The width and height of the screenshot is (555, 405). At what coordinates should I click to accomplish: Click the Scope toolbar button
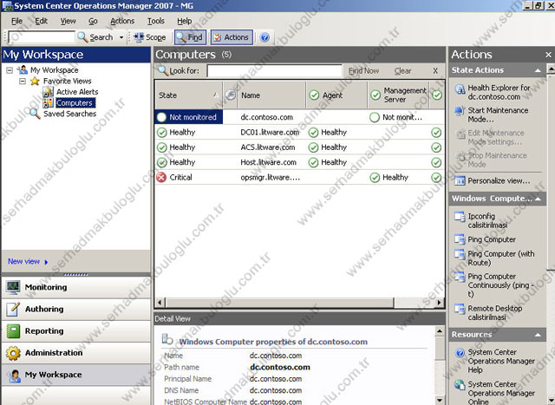150,37
